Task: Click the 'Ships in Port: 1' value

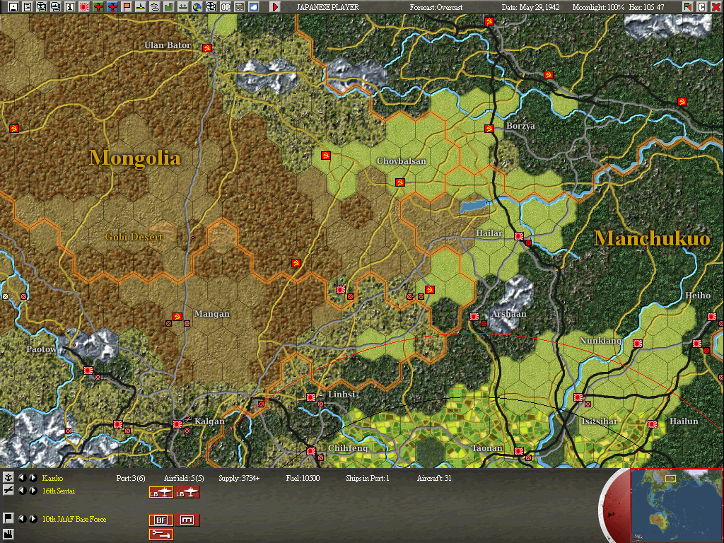Action: pos(368,479)
